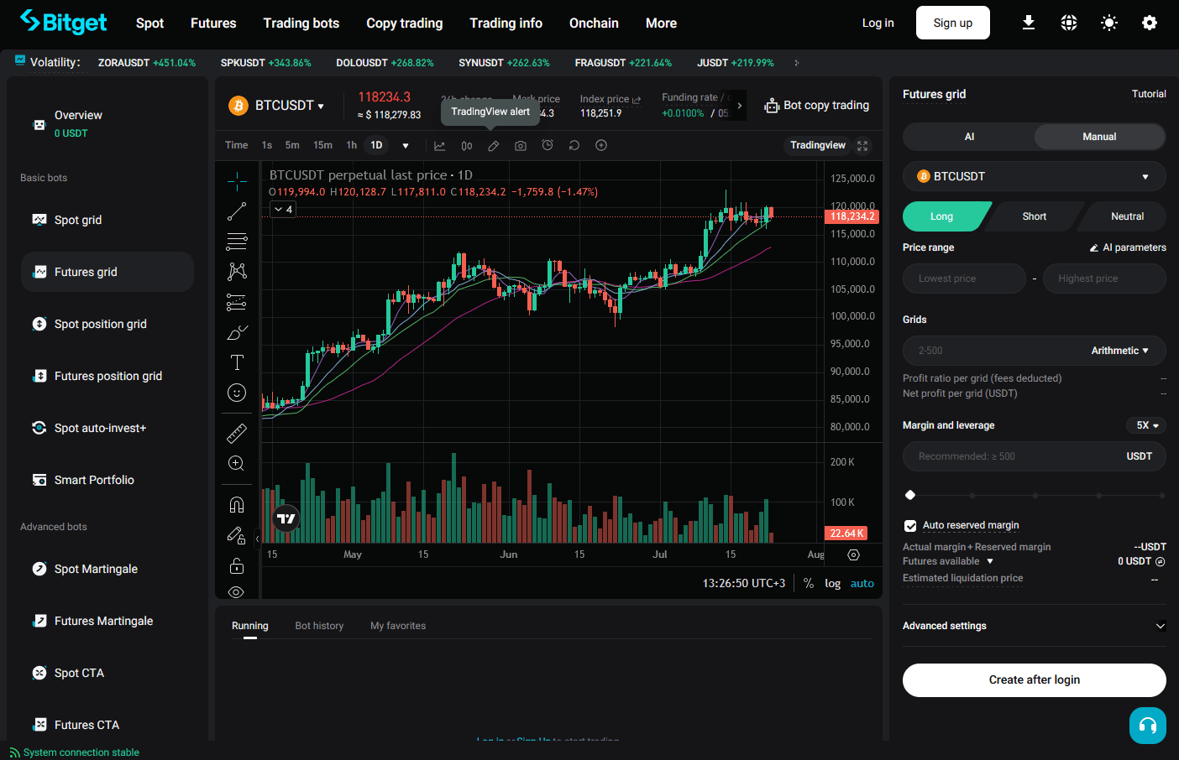Click the Bitget logo

coord(64,22)
